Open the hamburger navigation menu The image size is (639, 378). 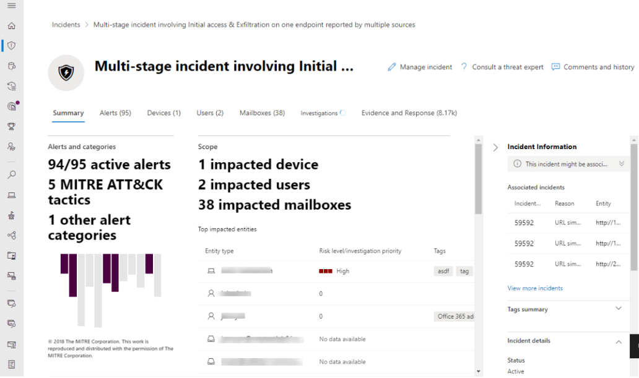11,6
